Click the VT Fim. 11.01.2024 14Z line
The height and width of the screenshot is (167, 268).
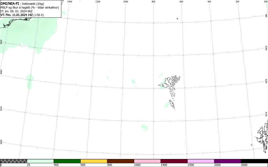tap(22, 15)
